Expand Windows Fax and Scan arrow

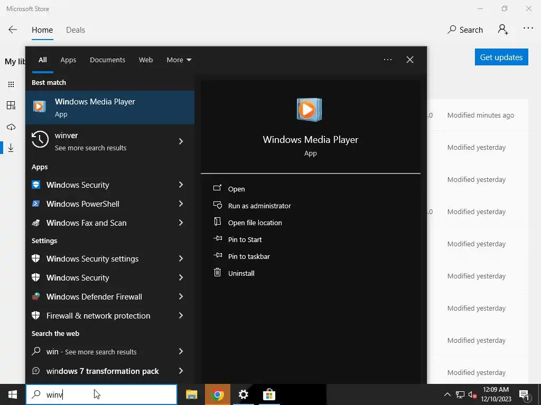click(181, 223)
